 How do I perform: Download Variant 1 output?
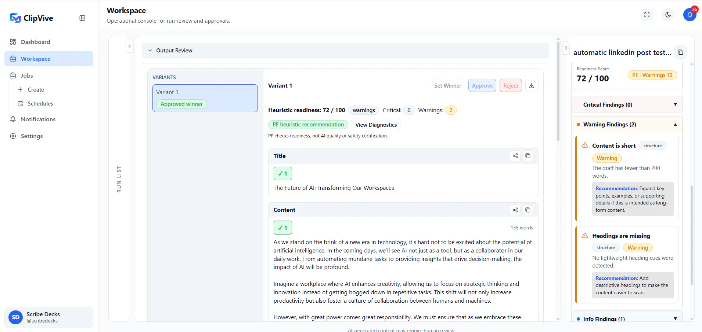[532, 85]
